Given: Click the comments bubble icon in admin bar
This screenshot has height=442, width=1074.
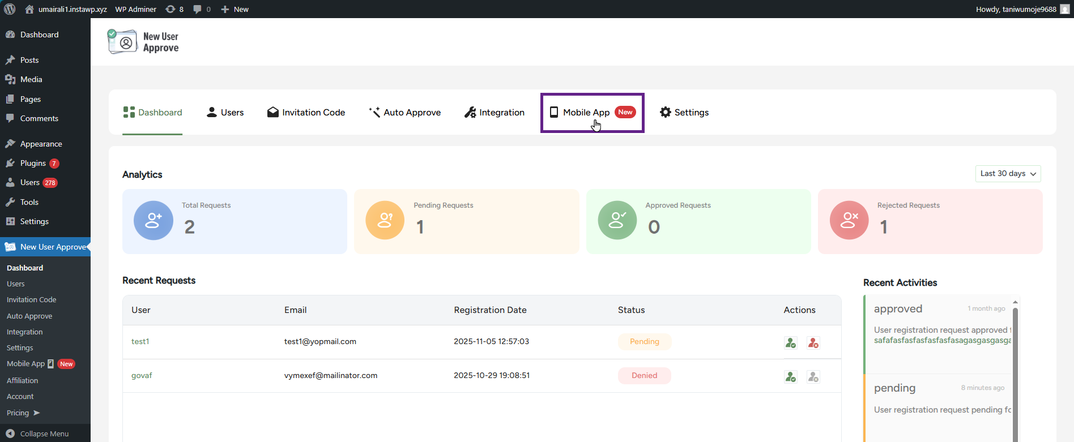Looking at the screenshot, I should 197,9.
